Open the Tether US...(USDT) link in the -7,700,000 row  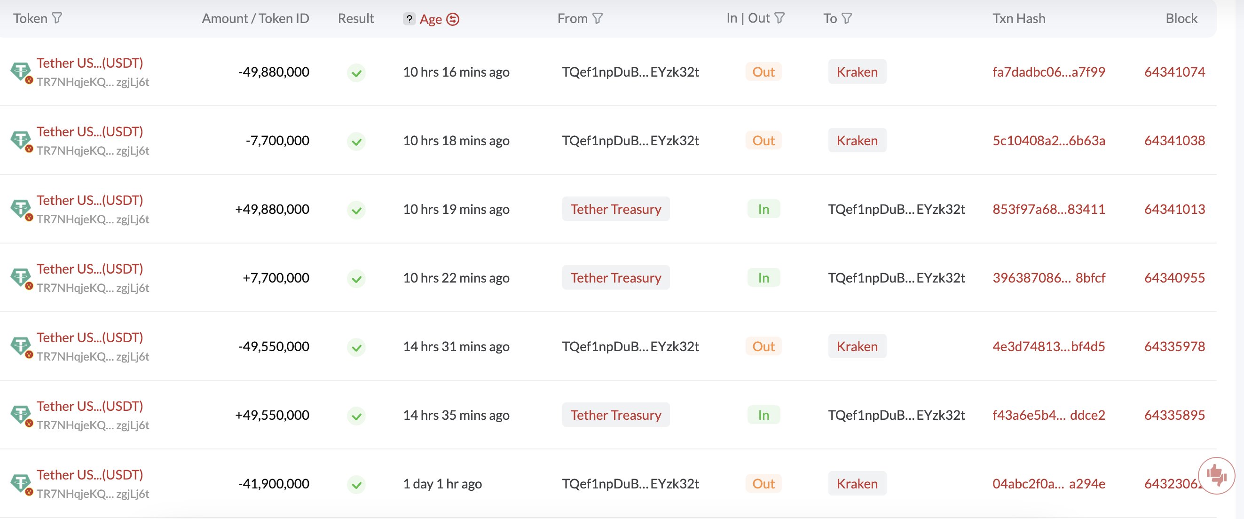click(x=90, y=132)
